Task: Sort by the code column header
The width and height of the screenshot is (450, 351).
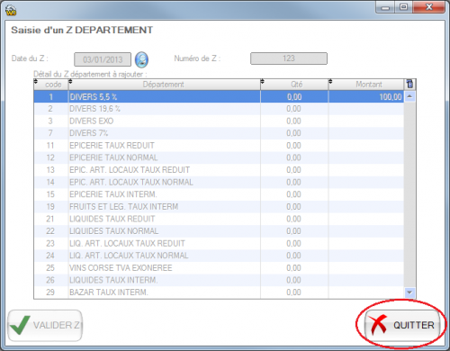Action: click(51, 85)
